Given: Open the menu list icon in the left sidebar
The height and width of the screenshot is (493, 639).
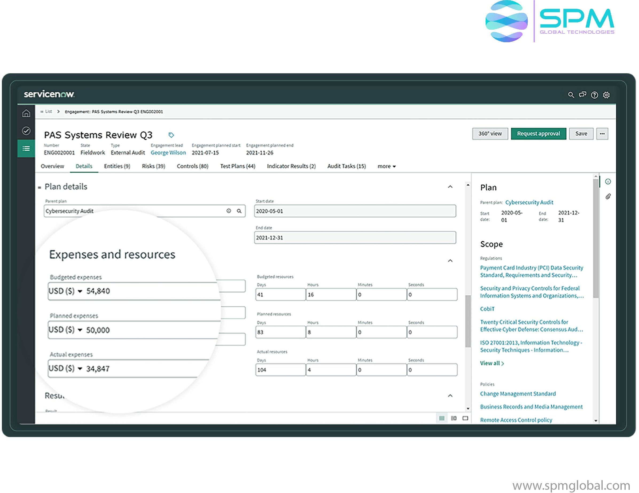Looking at the screenshot, I should click(26, 149).
